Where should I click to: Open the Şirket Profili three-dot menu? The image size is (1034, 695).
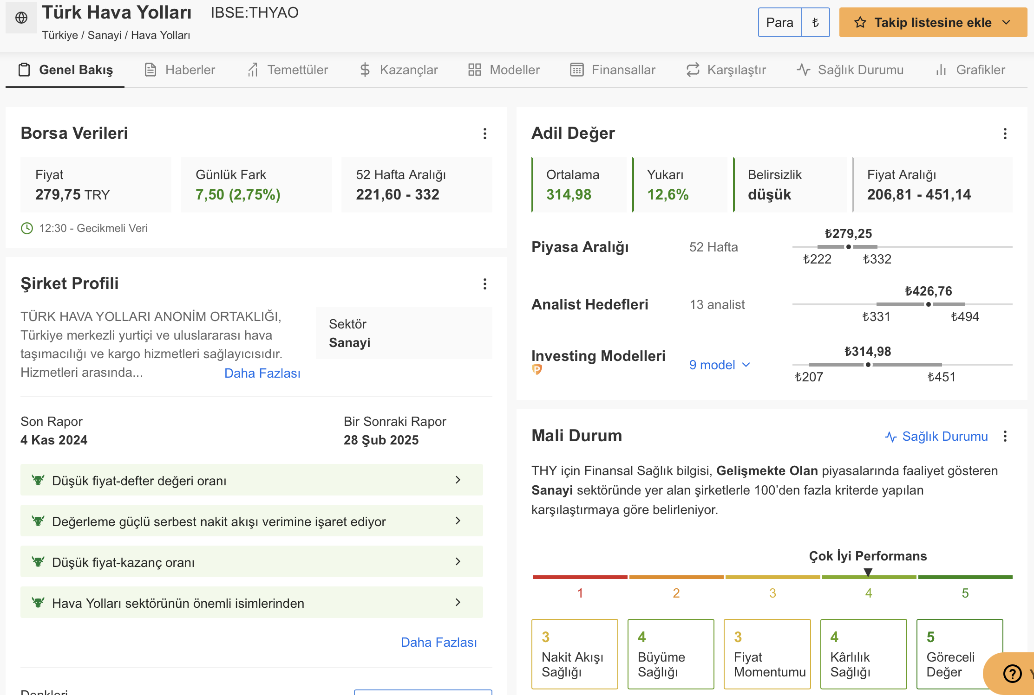coord(484,284)
